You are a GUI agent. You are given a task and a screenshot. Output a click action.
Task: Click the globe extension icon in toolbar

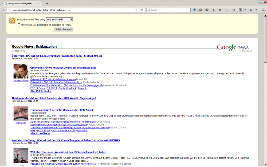251,10
